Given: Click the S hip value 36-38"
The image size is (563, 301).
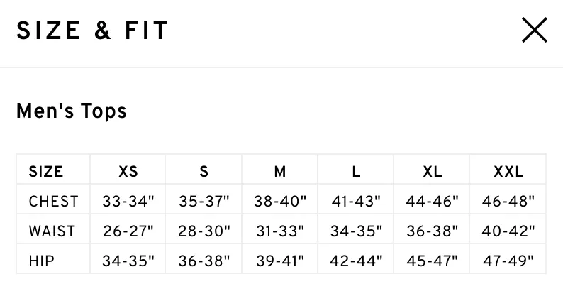Looking at the screenshot, I should point(204,261).
